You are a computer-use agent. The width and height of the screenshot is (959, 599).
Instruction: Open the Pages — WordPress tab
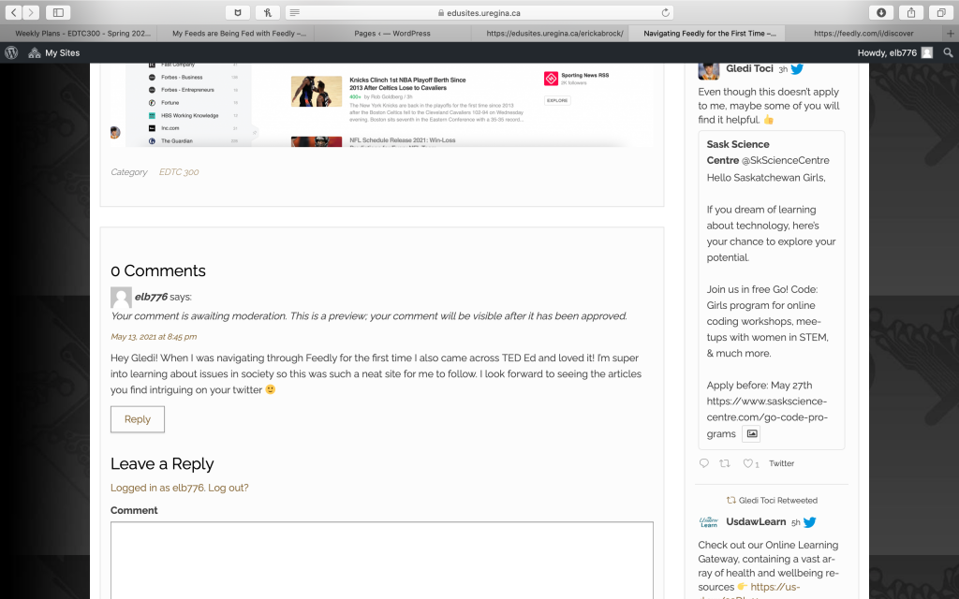click(392, 33)
